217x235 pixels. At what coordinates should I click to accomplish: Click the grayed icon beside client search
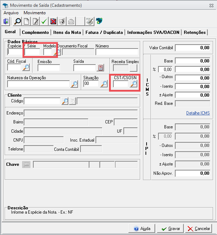coord(73,101)
